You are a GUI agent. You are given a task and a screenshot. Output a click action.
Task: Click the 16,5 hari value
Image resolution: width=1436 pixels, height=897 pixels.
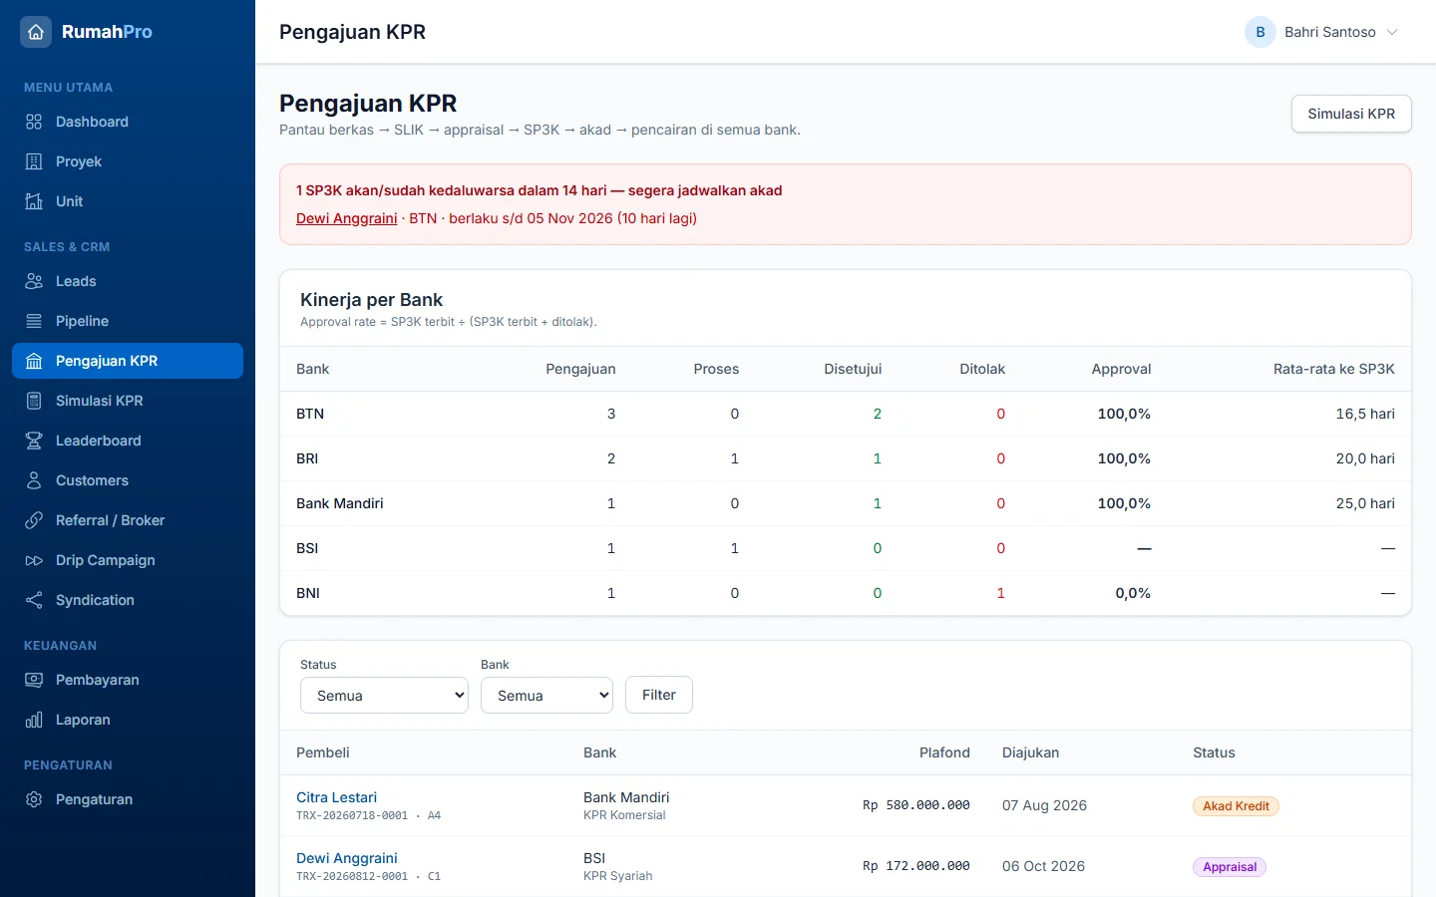pos(1365,414)
